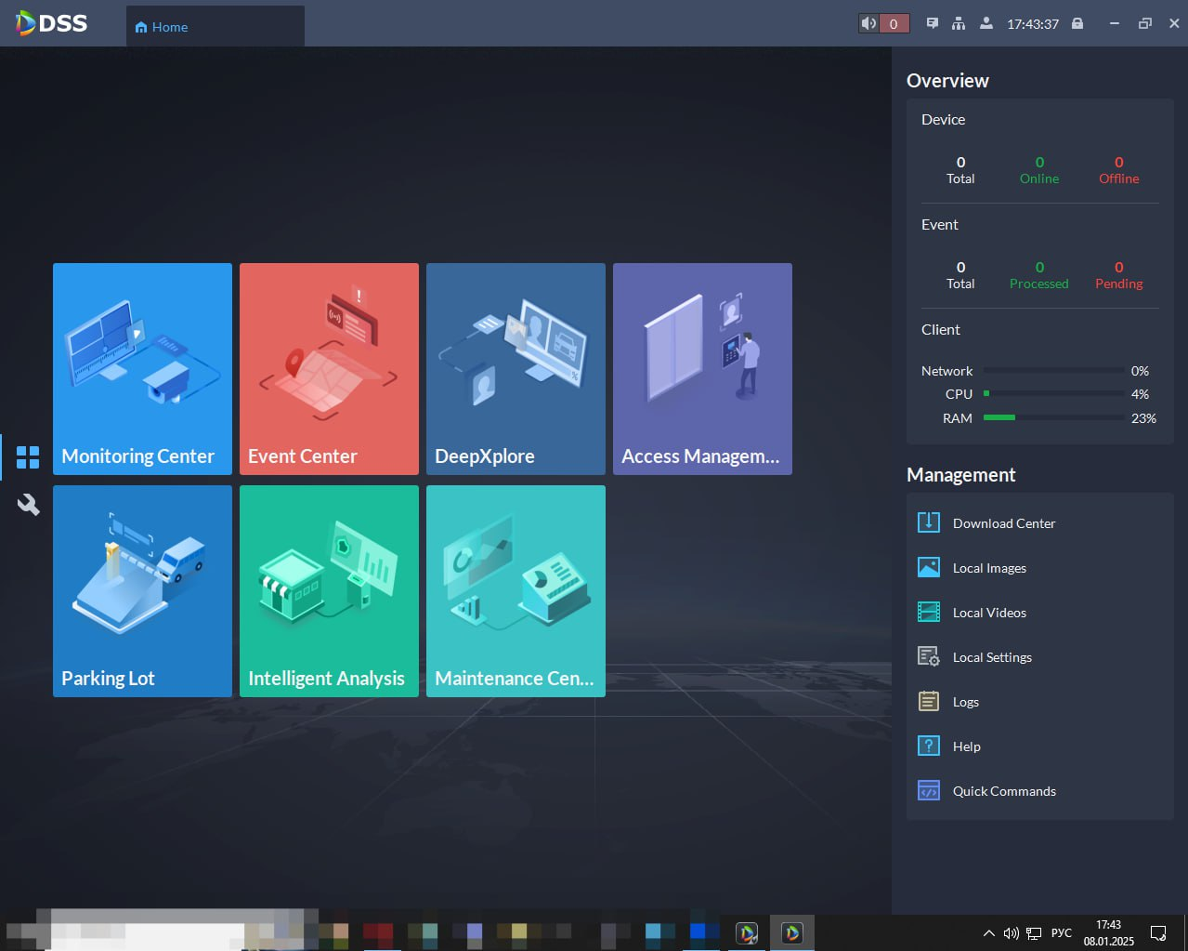This screenshot has width=1188, height=951.
Task: Launch DeepXplore module
Action: click(x=516, y=369)
